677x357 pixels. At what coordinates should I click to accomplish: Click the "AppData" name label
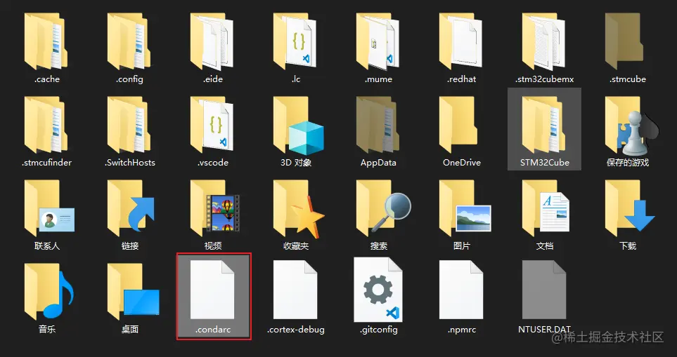click(x=378, y=163)
